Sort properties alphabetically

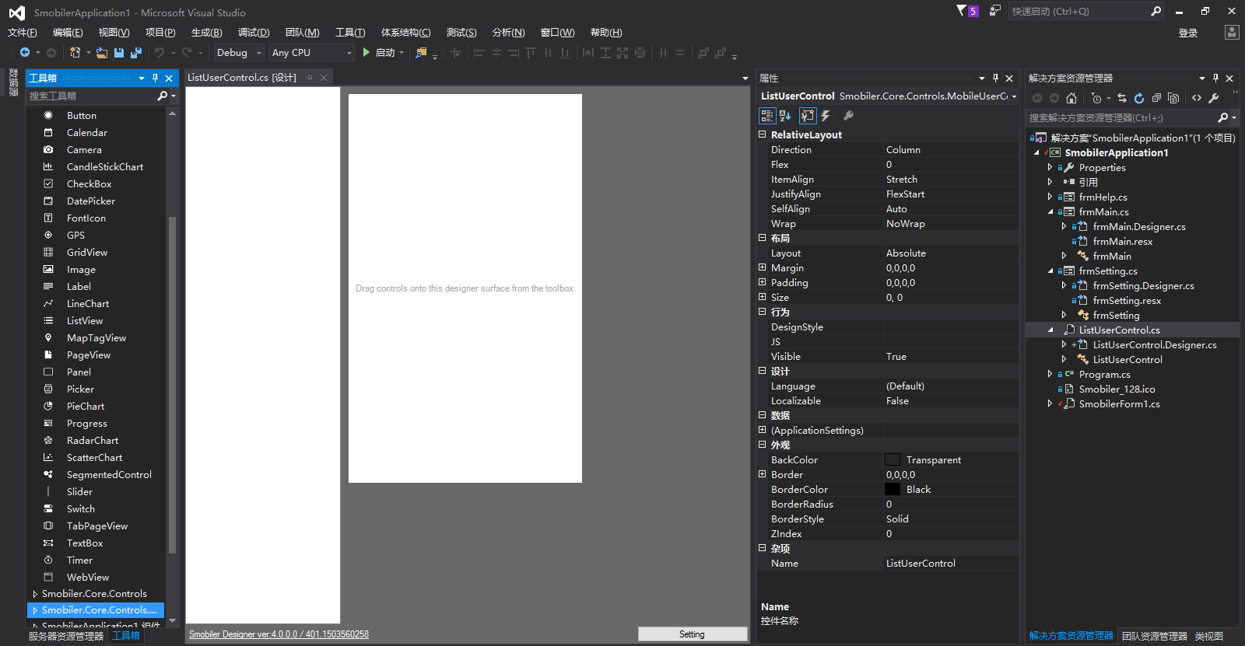coord(785,116)
